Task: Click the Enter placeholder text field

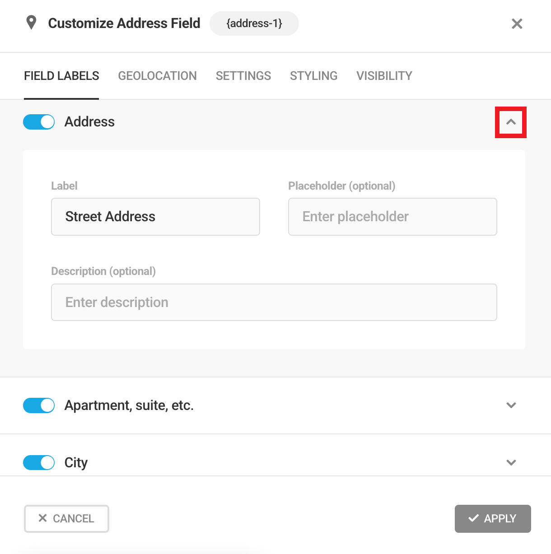Action: click(392, 217)
